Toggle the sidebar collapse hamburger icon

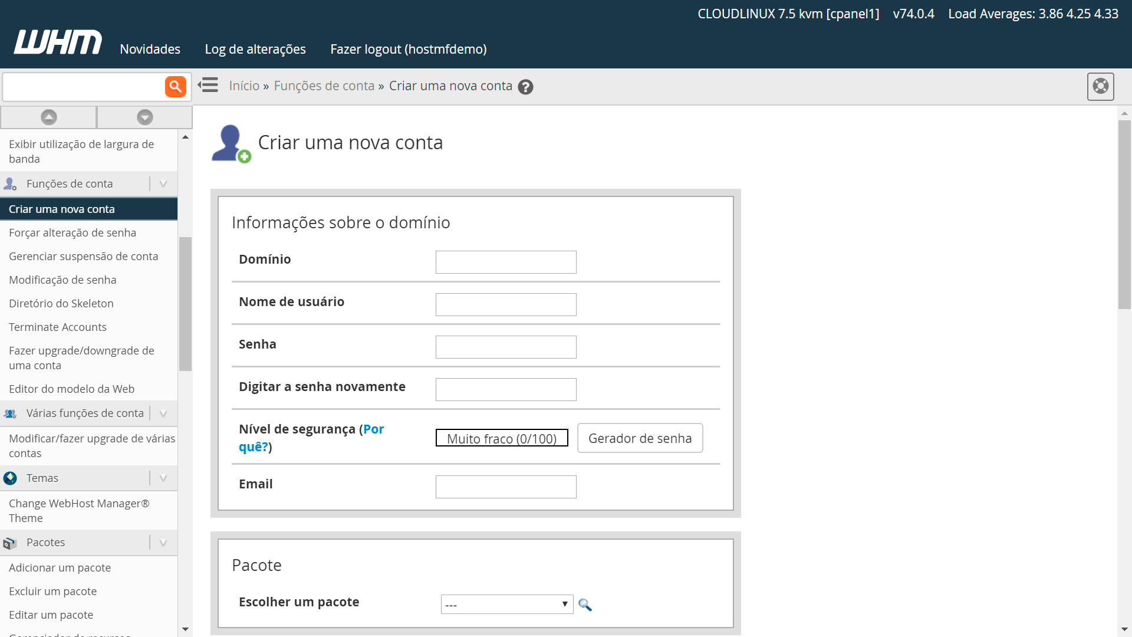tap(208, 85)
